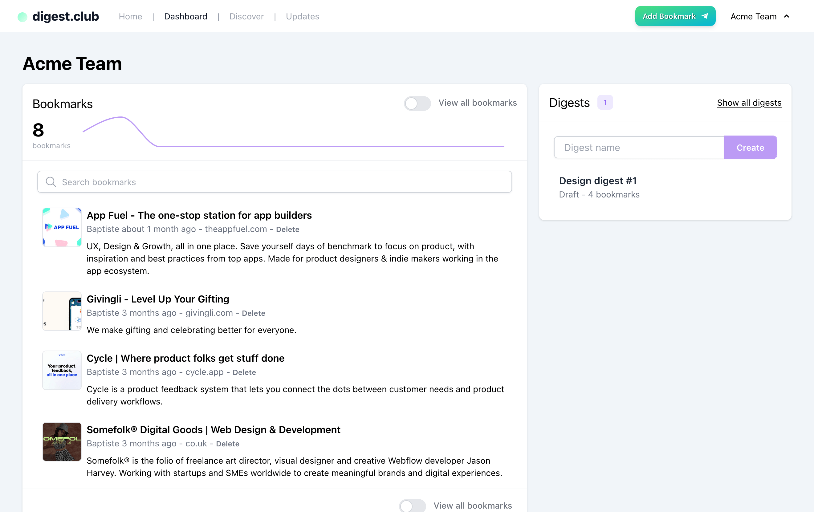The width and height of the screenshot is (814, 512).
Task: Click the Add Bookmark button
Action: (675, 16)
